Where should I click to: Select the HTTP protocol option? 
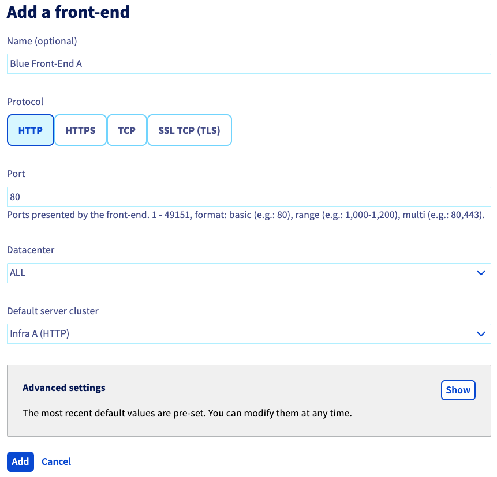coord(31,130)
